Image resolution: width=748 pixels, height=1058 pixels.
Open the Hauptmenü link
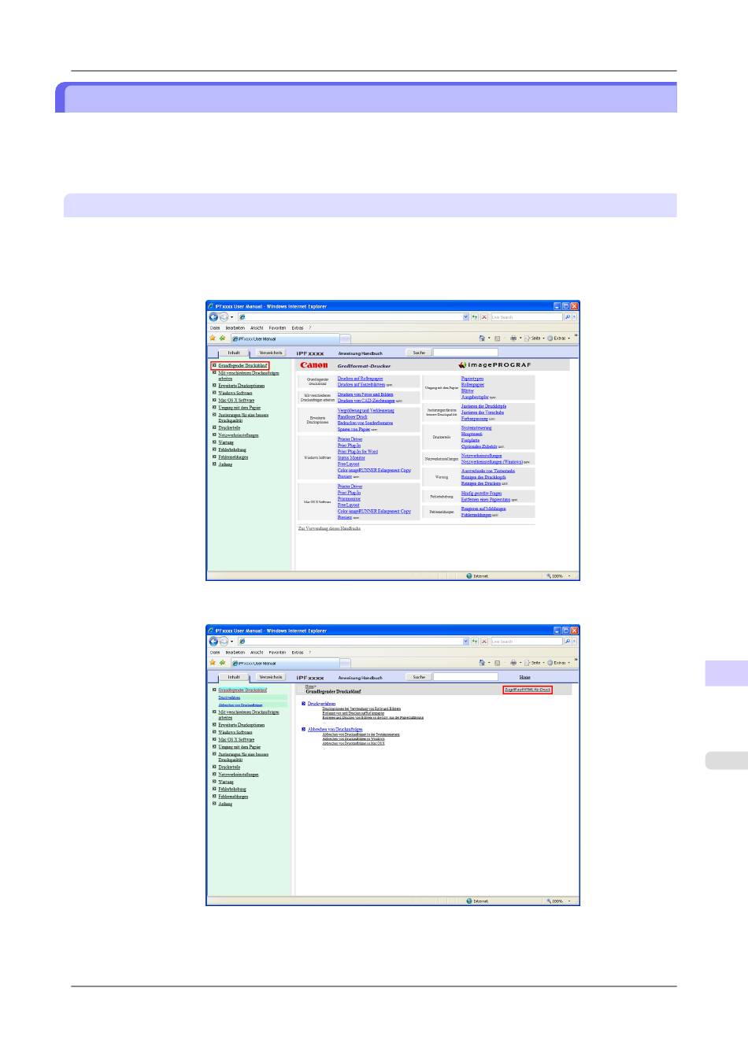coord(472,435)
